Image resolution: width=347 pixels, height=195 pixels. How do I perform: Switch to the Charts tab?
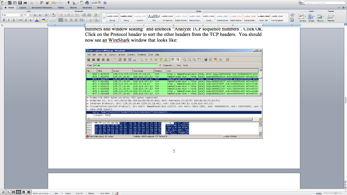(73, 7)
